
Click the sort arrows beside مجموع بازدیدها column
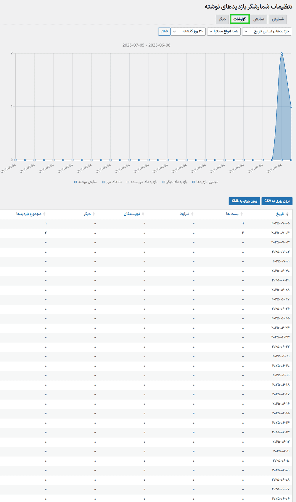44,214
